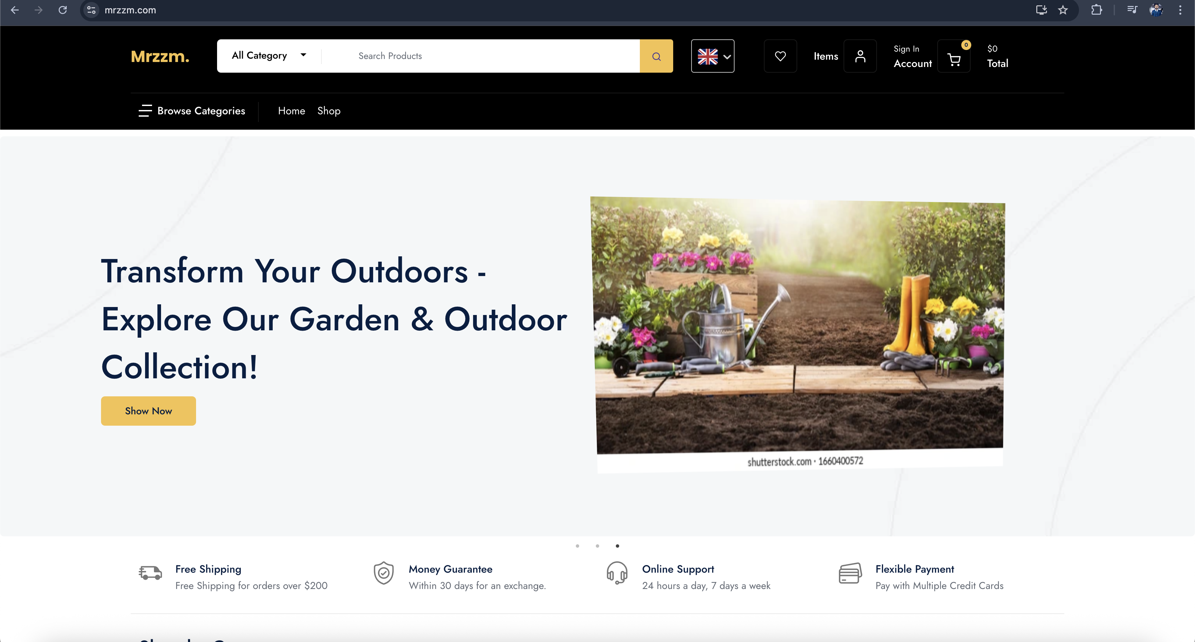
Task: Open the Shop menu item
Action: [x=328, y=111]
